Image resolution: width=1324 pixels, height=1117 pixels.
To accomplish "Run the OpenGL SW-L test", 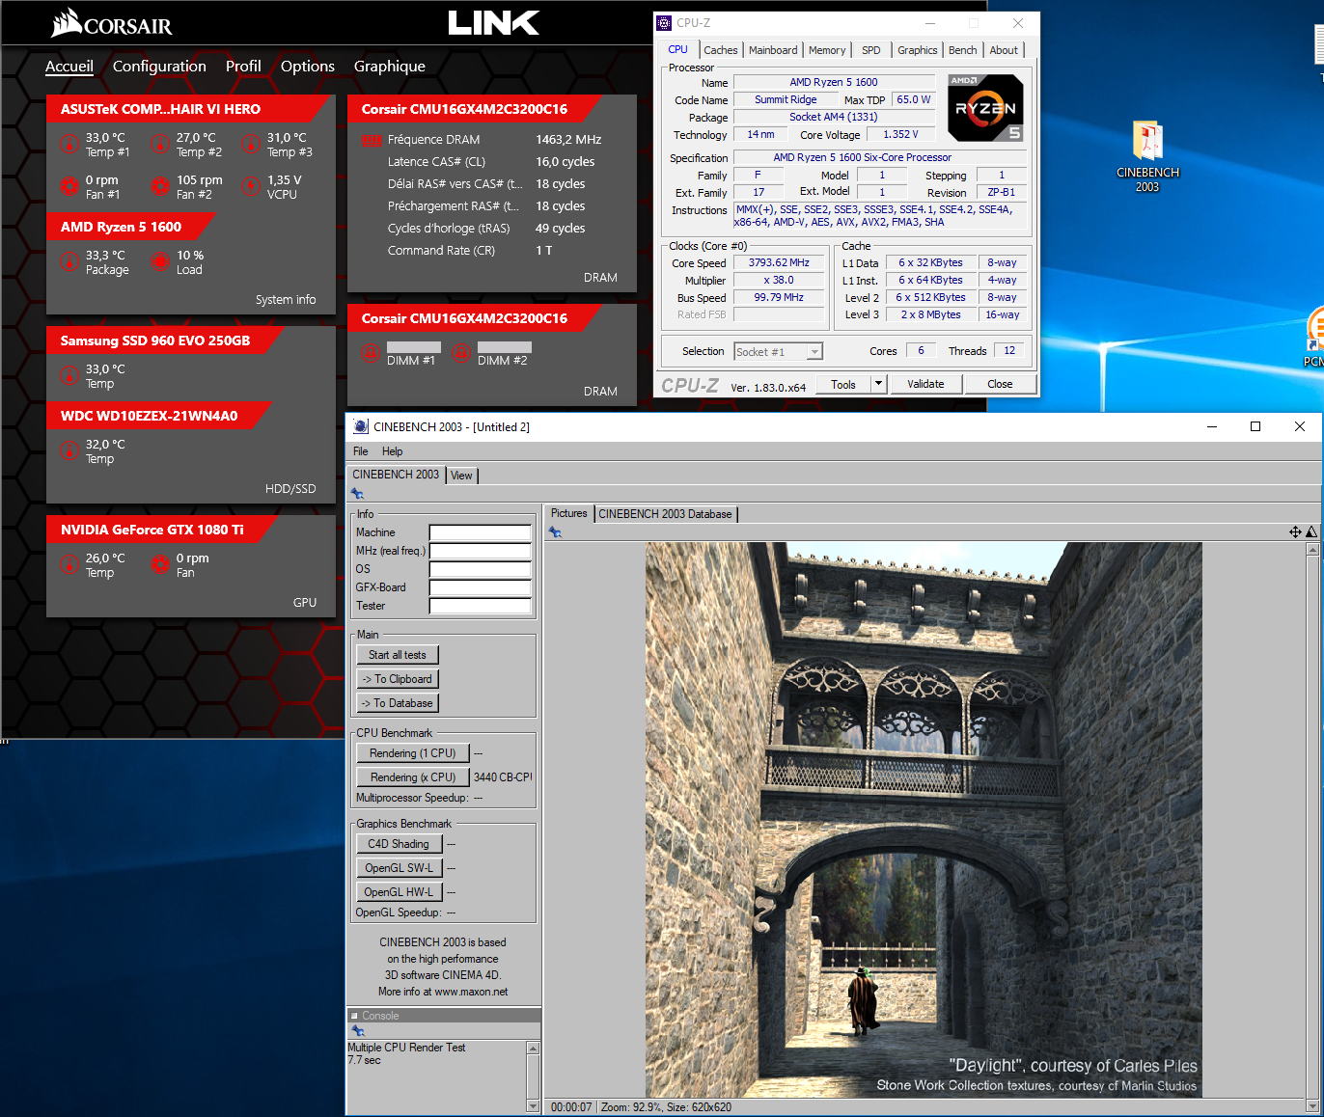I will (399, 868).
